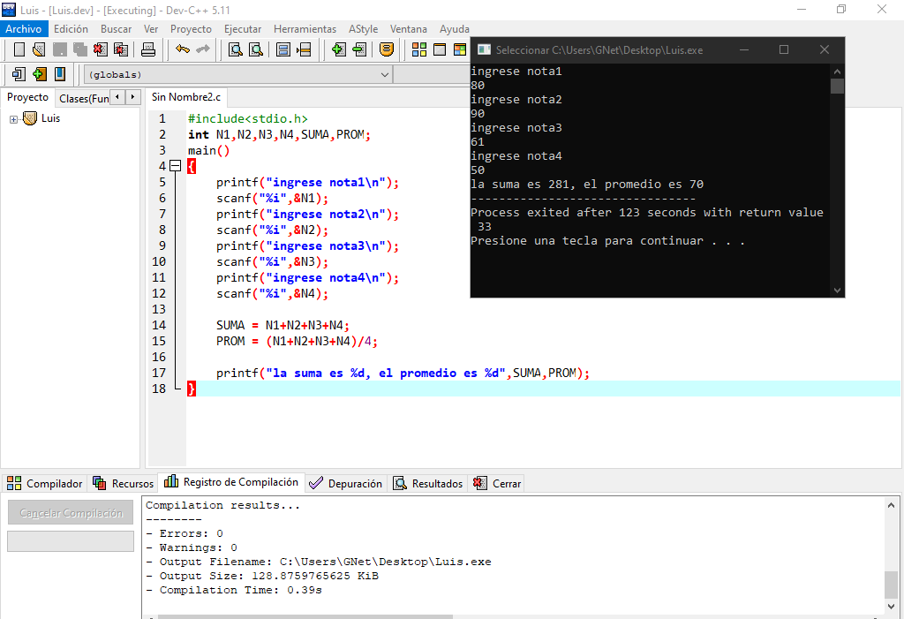Click the Compile grid icon in toolbar
904x619 pixels.
(419, 49)
